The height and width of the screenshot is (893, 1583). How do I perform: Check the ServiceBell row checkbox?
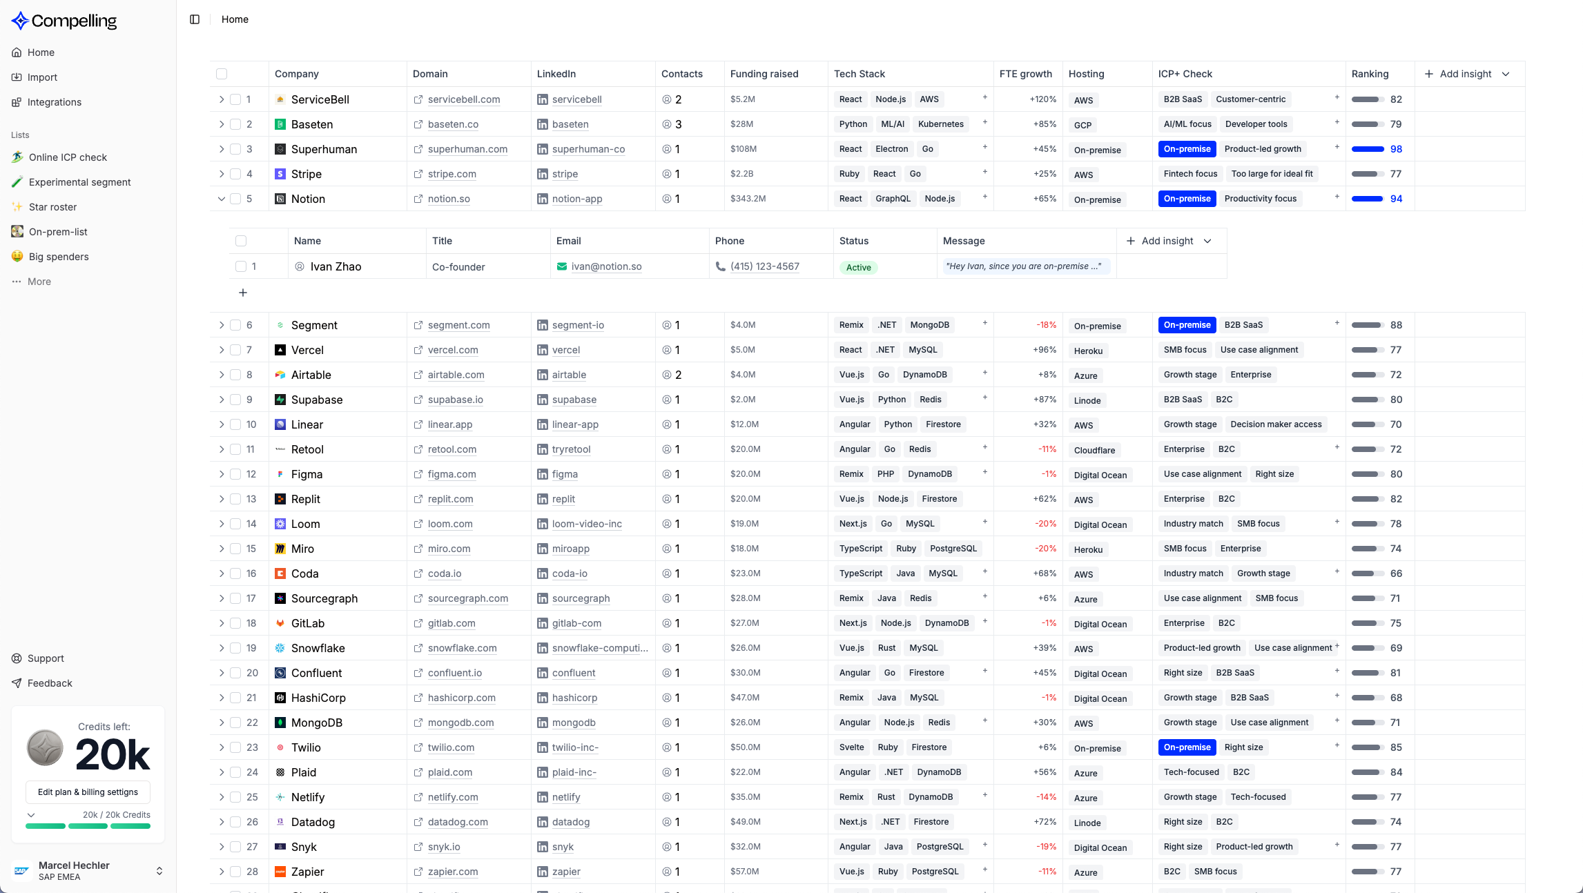point(235,99)
